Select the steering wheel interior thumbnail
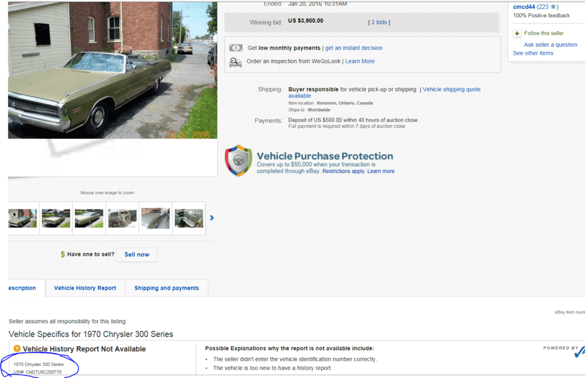Screen dimensions: 585x378 click(x=122, y=218)
